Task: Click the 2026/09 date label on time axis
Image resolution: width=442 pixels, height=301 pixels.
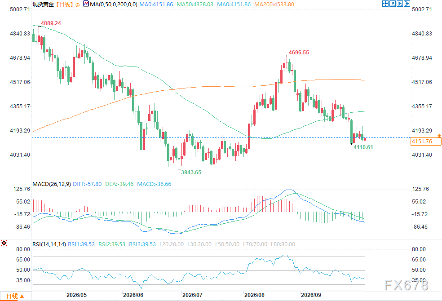Action: (311, 295)
